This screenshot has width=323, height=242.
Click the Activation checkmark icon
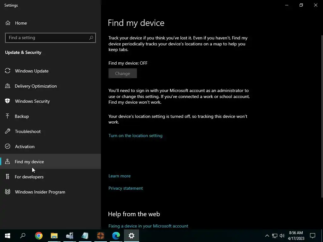(x=8, y=146)
